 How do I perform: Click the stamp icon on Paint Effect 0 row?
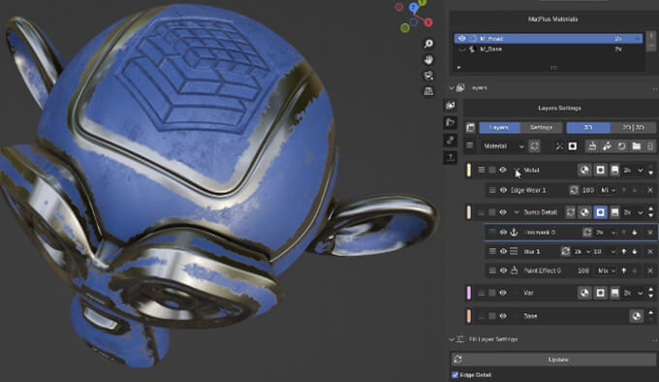pyautogui.click(x=514, y=271)
